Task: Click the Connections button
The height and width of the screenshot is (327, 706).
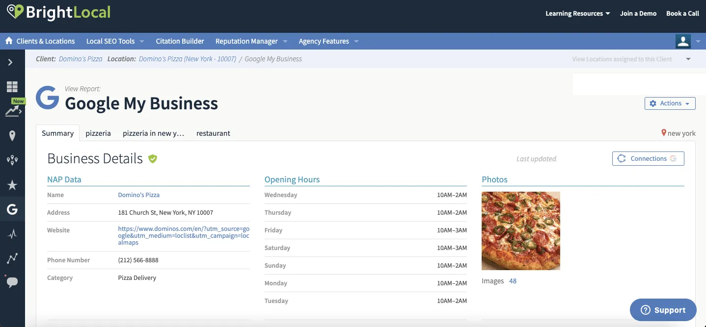Action: tap(648, 158)
